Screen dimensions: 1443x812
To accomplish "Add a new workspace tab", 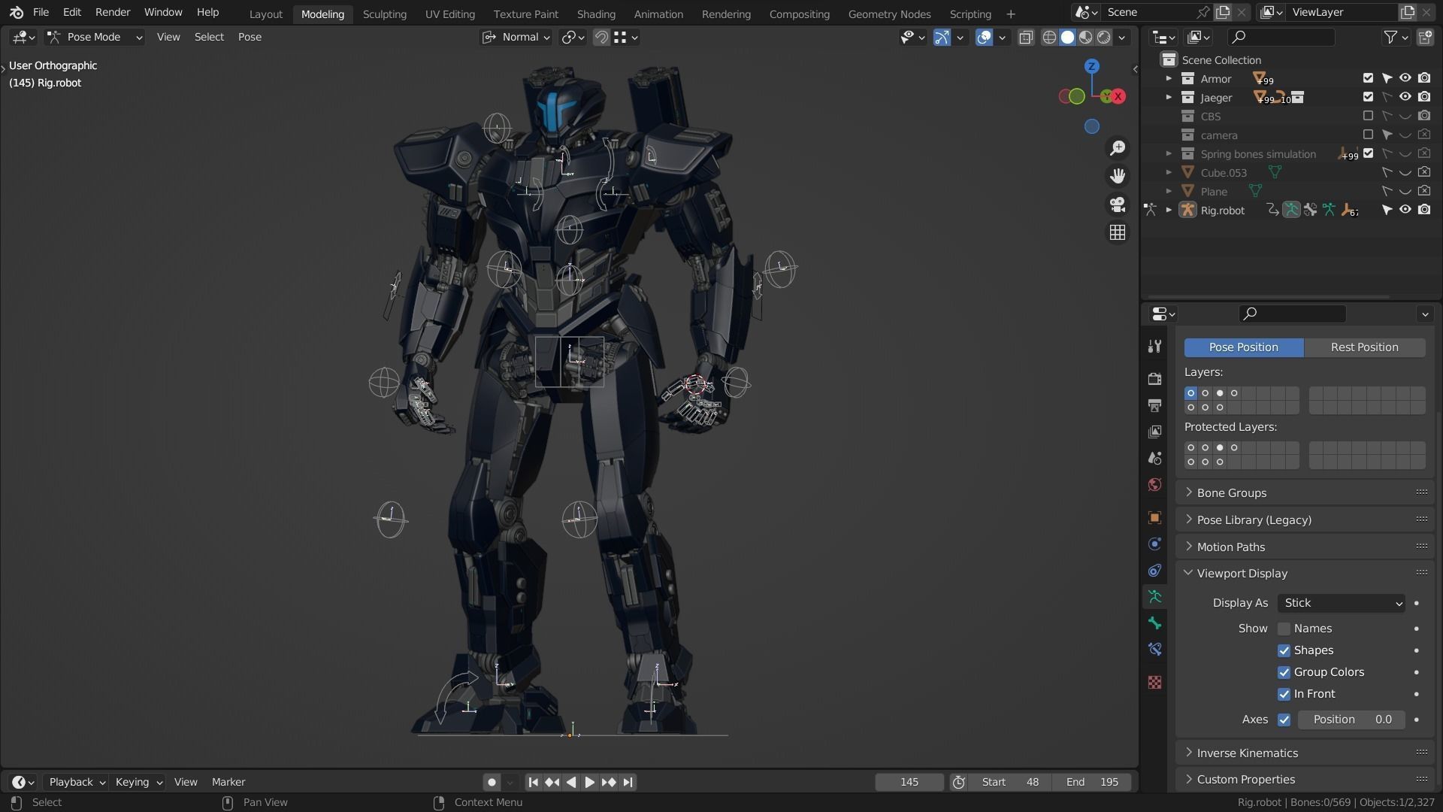I will point(1010,14).
